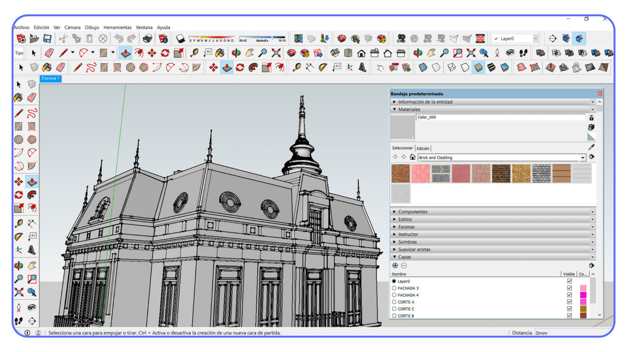This screenshot has width=627, height=352.
Task: Activate the Orbit tool
Action: tap(19, 266)
